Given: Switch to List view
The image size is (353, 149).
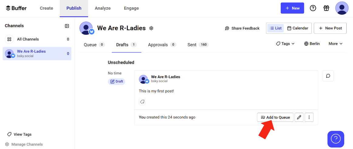Looking at the screenshot, I should tap(276, 28).
